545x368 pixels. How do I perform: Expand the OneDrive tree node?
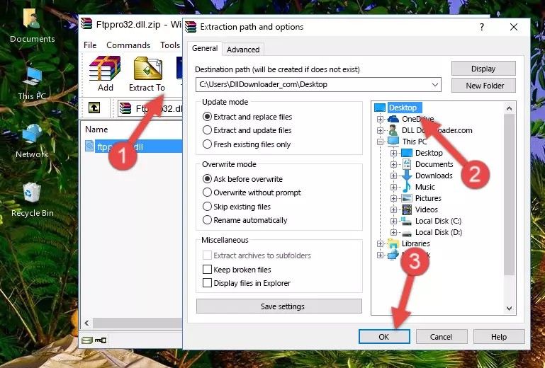pyautogui.click(x=380, y=119)
